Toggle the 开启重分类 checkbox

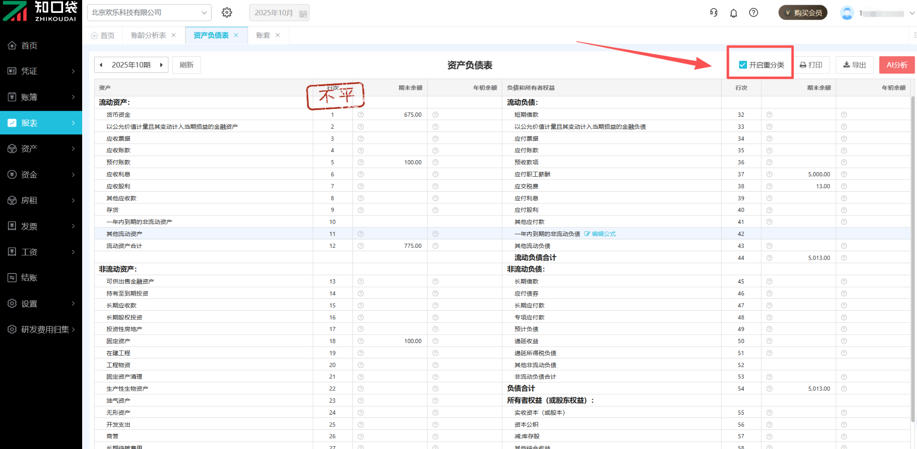(743, 65)
